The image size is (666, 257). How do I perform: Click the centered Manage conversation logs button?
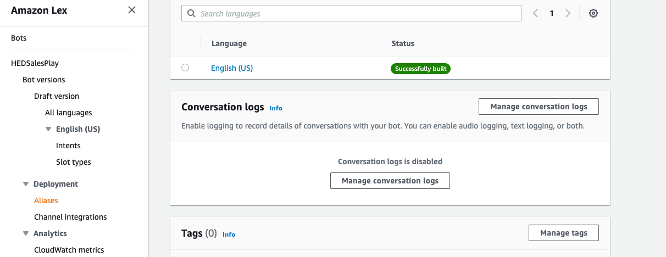(x=390, y=181)
